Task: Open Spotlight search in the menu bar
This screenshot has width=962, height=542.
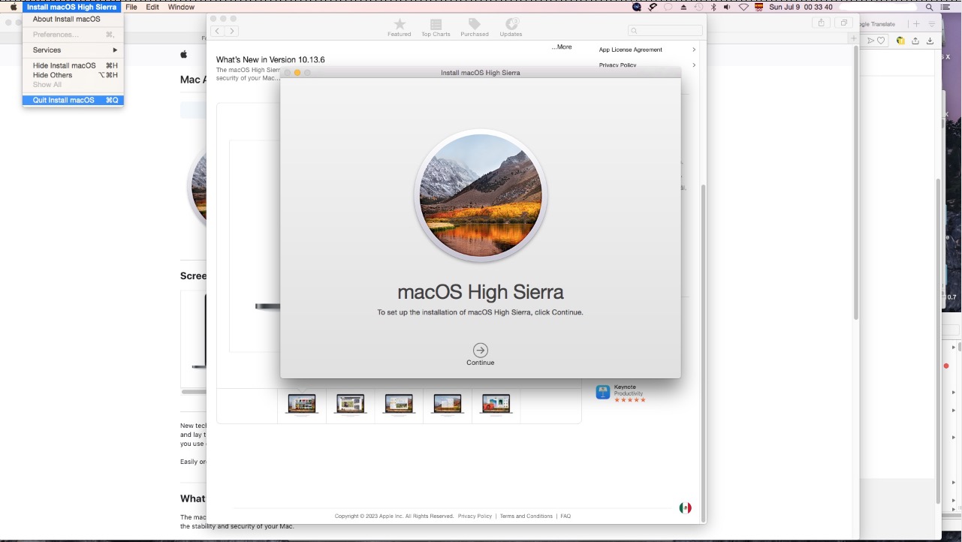Action: 929,7
